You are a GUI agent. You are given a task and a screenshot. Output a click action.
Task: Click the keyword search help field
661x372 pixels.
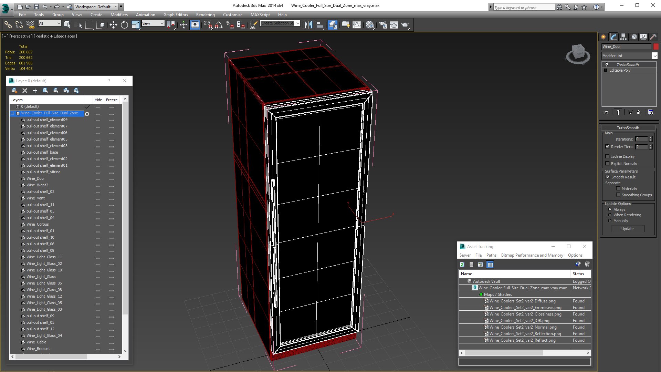point(524,7)
